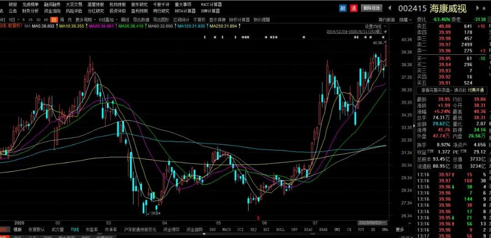Toggle 不复权 price adjustment mode

[x=199, y=19]
